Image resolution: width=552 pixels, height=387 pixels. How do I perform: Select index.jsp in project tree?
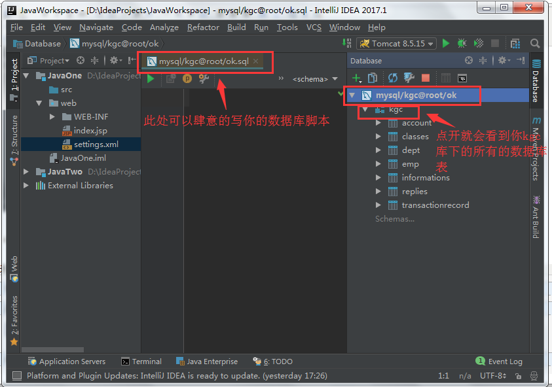point(90,130)
